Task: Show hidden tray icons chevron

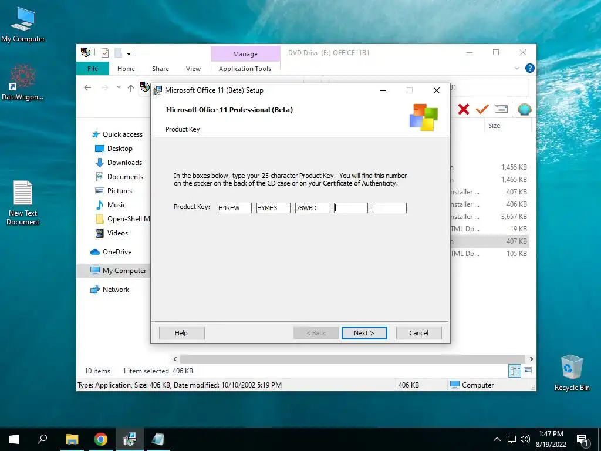Action: (x=497, y=439)
